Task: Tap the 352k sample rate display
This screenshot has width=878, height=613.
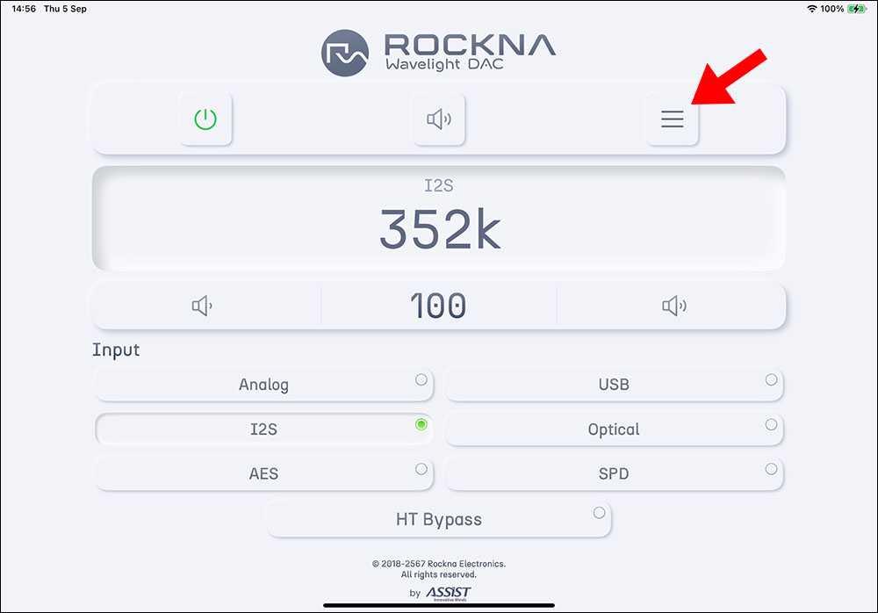Action: point(439,228)
